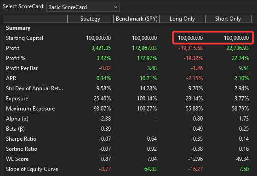Click Benchmark WL Score value 7.04
This screenshot has width=257, height=176.
pos(152,159)
